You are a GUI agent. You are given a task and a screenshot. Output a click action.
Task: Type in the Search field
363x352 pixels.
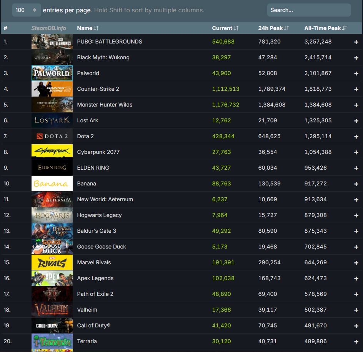tap(308, 10)
